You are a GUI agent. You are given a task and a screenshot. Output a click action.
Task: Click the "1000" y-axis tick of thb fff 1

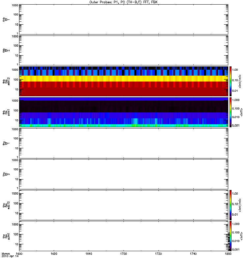[x=15, y=5]
